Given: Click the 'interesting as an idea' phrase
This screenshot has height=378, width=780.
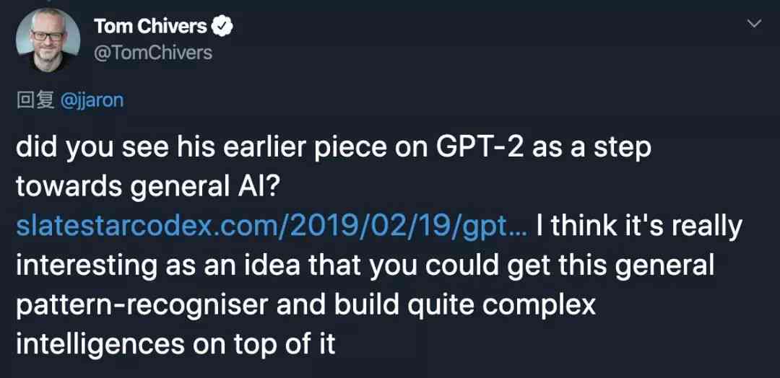Looking at the screenshot, I should click(158, 266).
